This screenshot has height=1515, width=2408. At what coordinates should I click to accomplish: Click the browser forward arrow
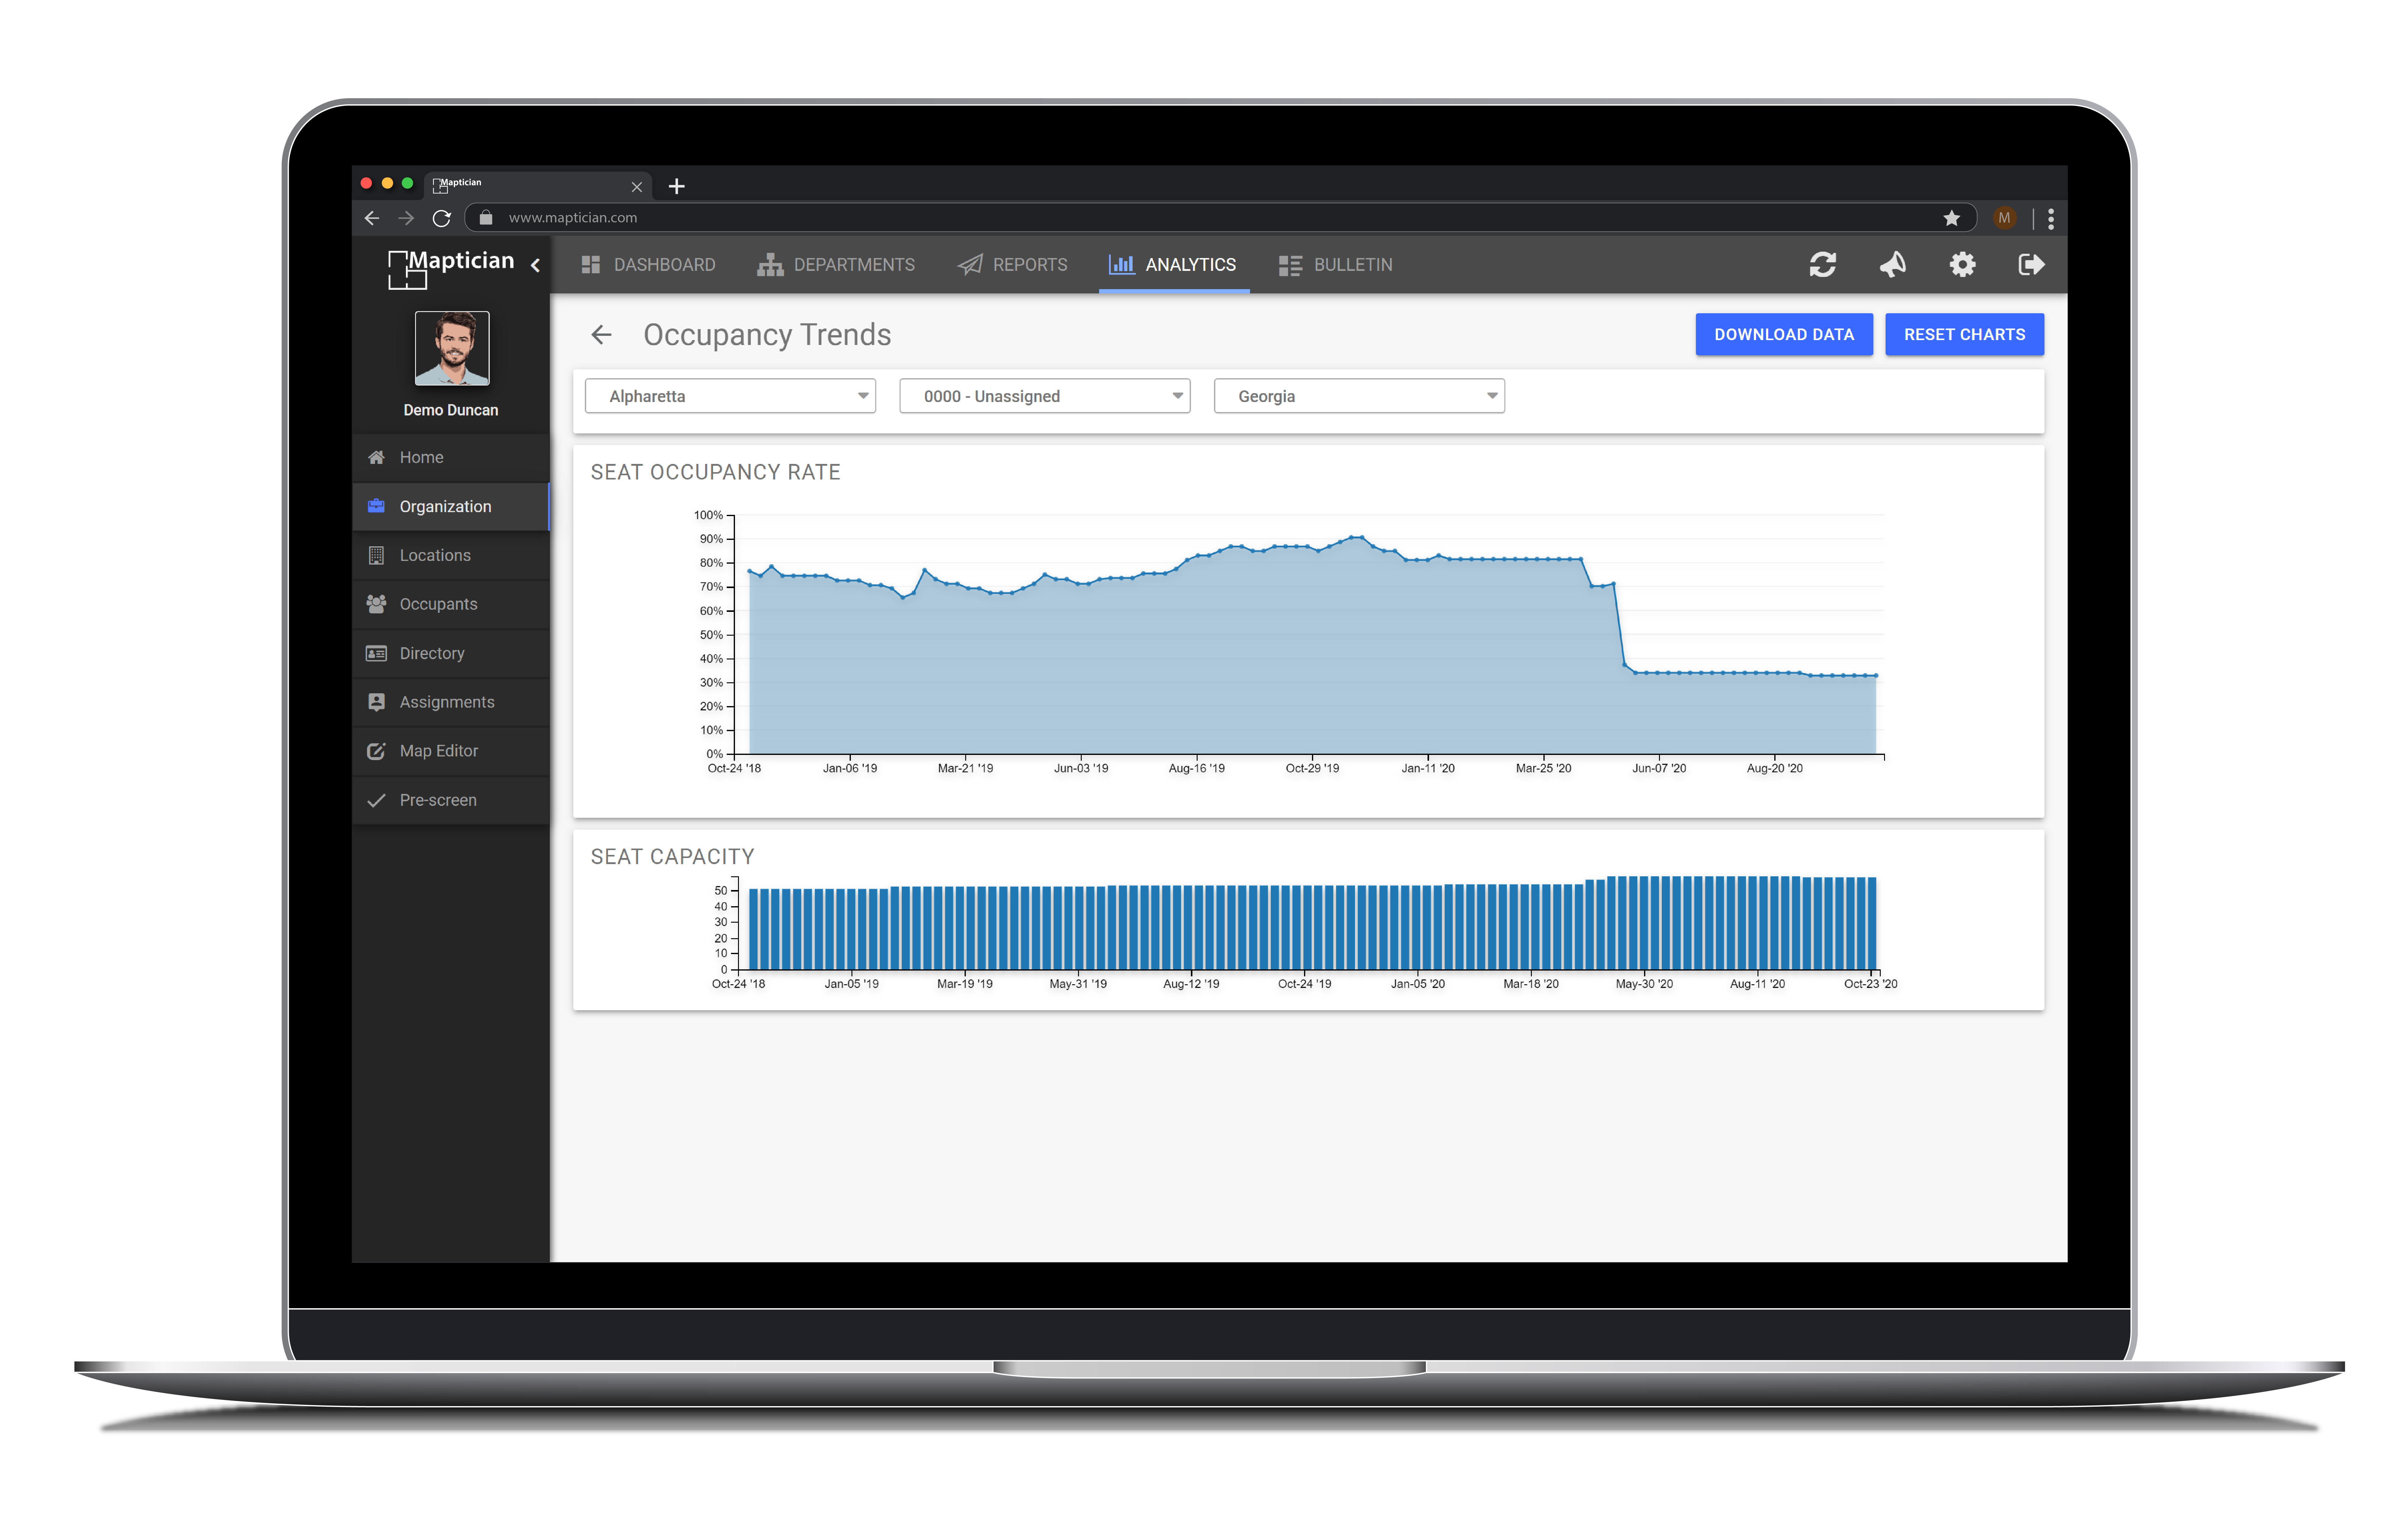click(x=406, y=218)
